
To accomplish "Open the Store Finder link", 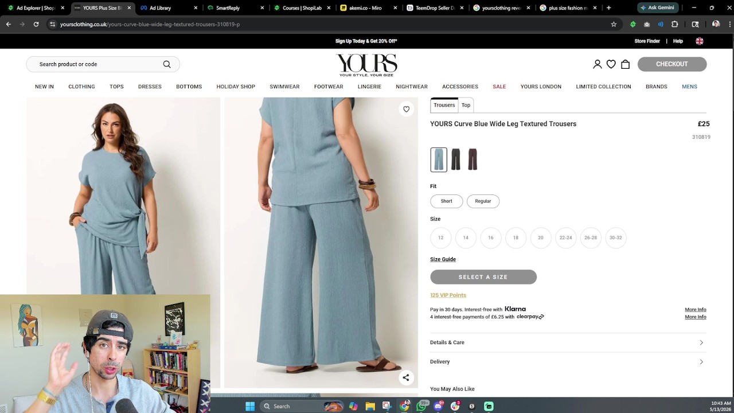I will coord(647,41).
